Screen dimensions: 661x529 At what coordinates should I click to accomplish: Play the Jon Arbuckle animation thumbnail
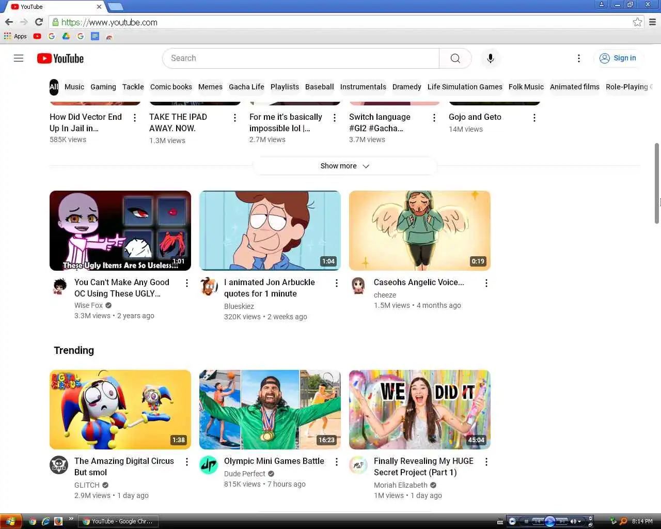pos(270,230)
